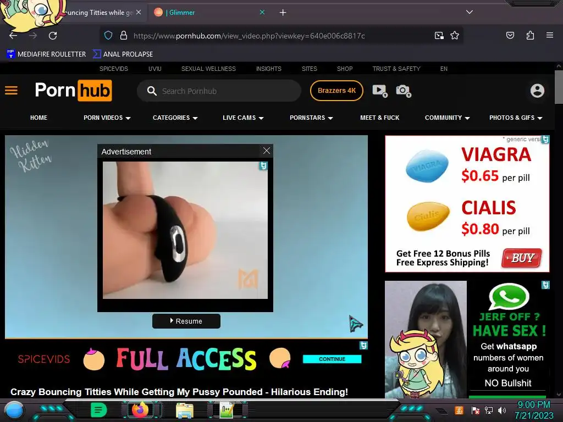Viewport: 563px width, 422px height.
Task: Expand the PHOTOS & GIFS navigation dropdown
Action: (x=516, y=118)
